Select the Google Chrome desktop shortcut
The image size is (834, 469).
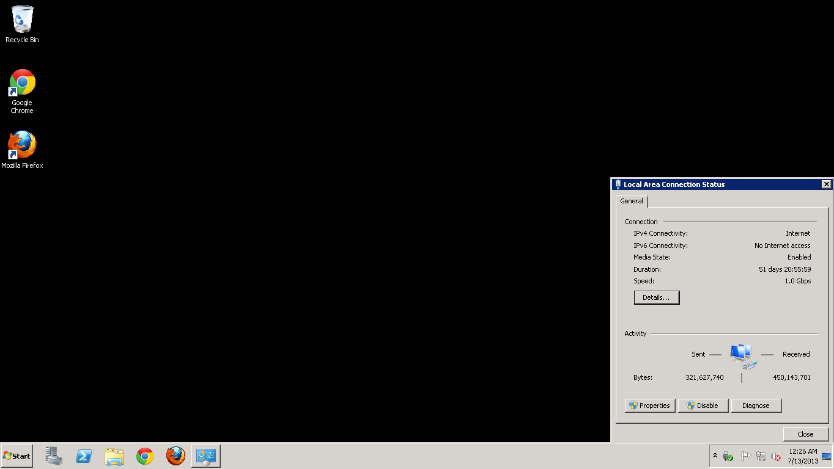click(22, 92)
